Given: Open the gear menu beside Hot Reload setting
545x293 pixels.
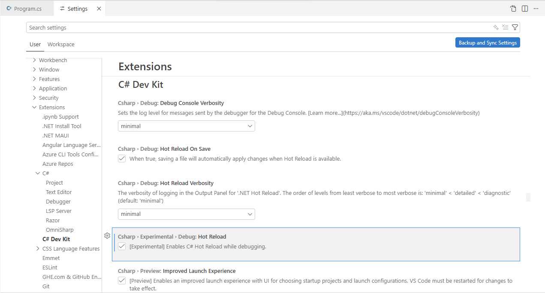Looking at the screenshot, I should 107,236.
